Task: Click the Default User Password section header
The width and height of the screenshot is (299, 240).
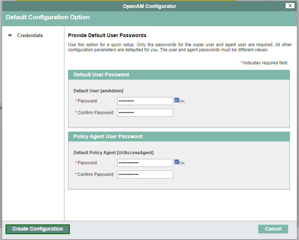Action: tap(179, 75)
